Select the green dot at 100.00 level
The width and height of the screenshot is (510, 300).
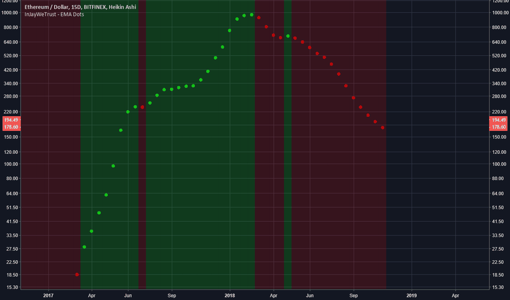[113, 166]
